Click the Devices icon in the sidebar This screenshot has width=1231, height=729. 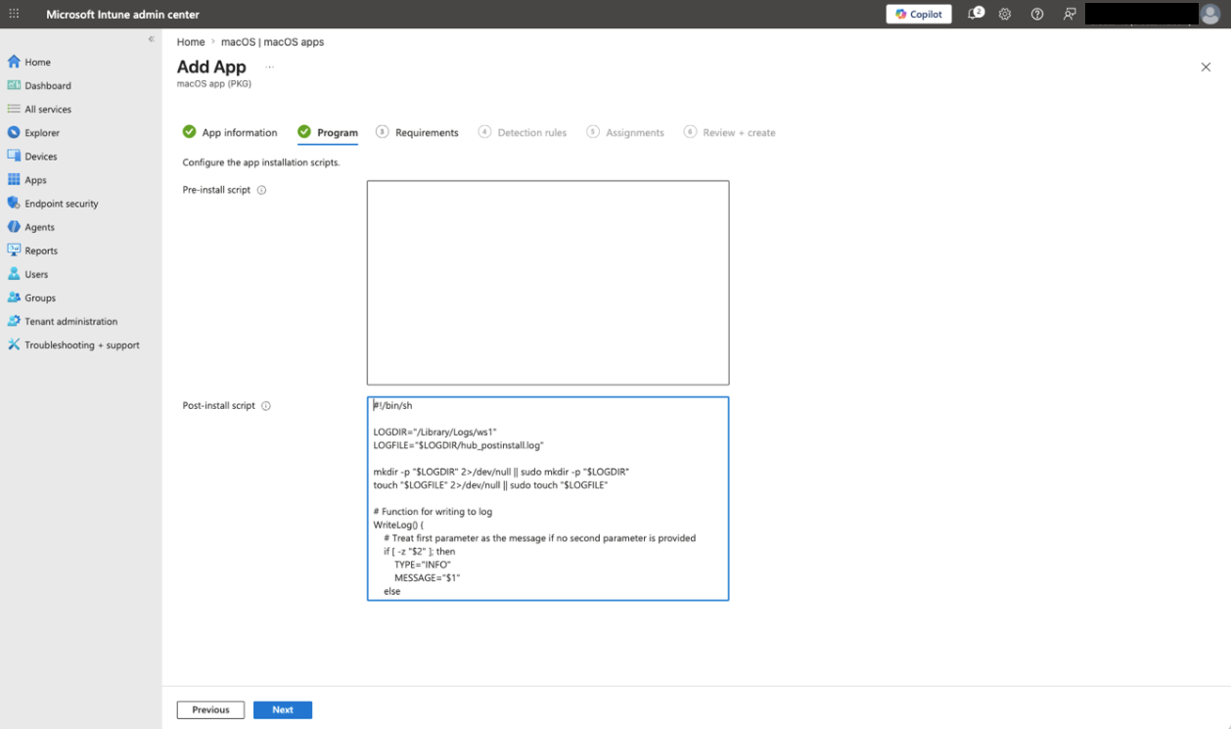14,156
